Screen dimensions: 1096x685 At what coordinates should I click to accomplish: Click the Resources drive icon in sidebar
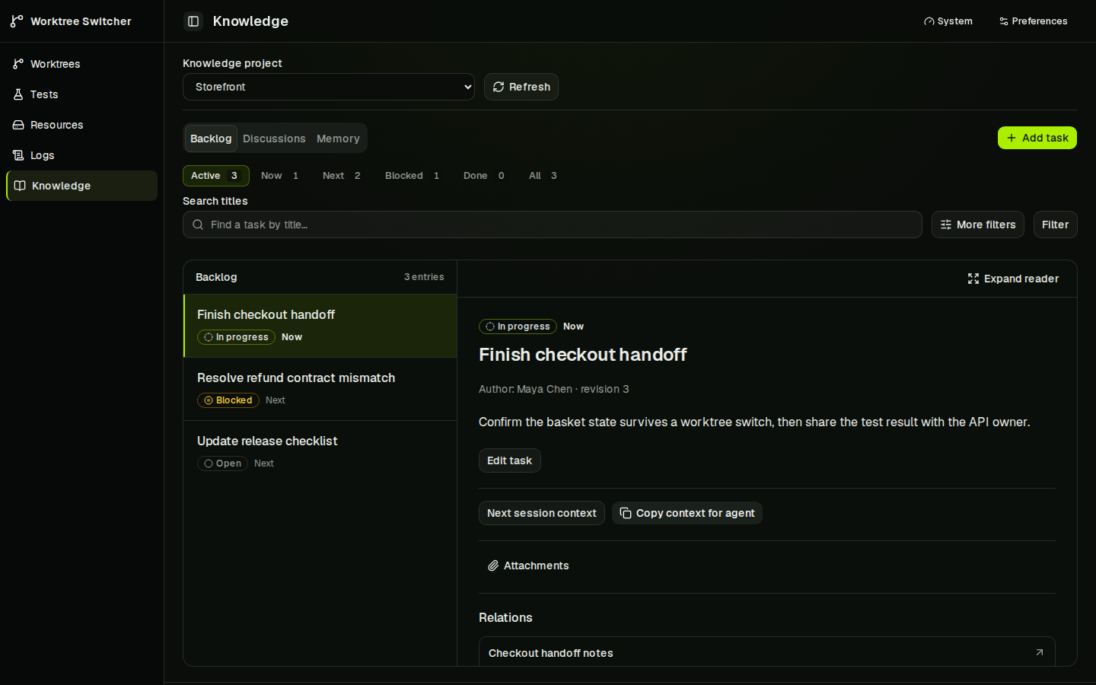[18, 125]
